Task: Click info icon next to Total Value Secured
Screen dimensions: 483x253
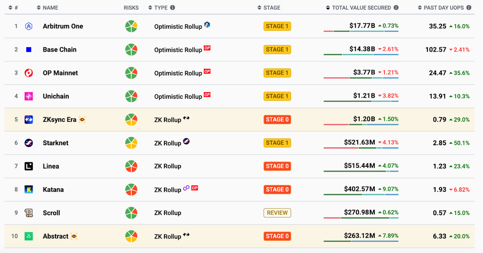Action: (396, 8)
